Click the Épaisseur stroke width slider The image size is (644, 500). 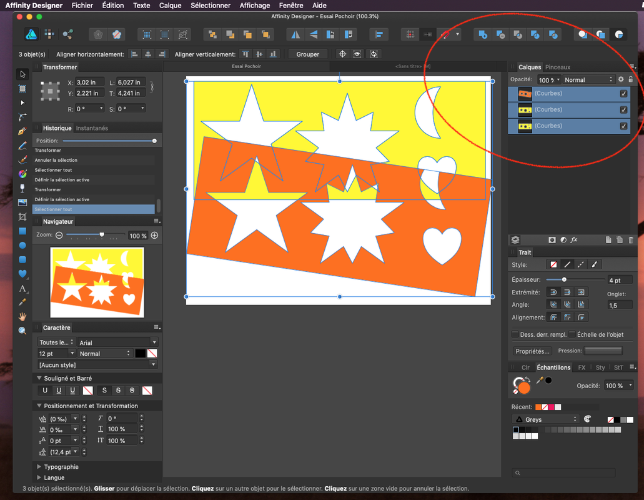tap(575, 280)
